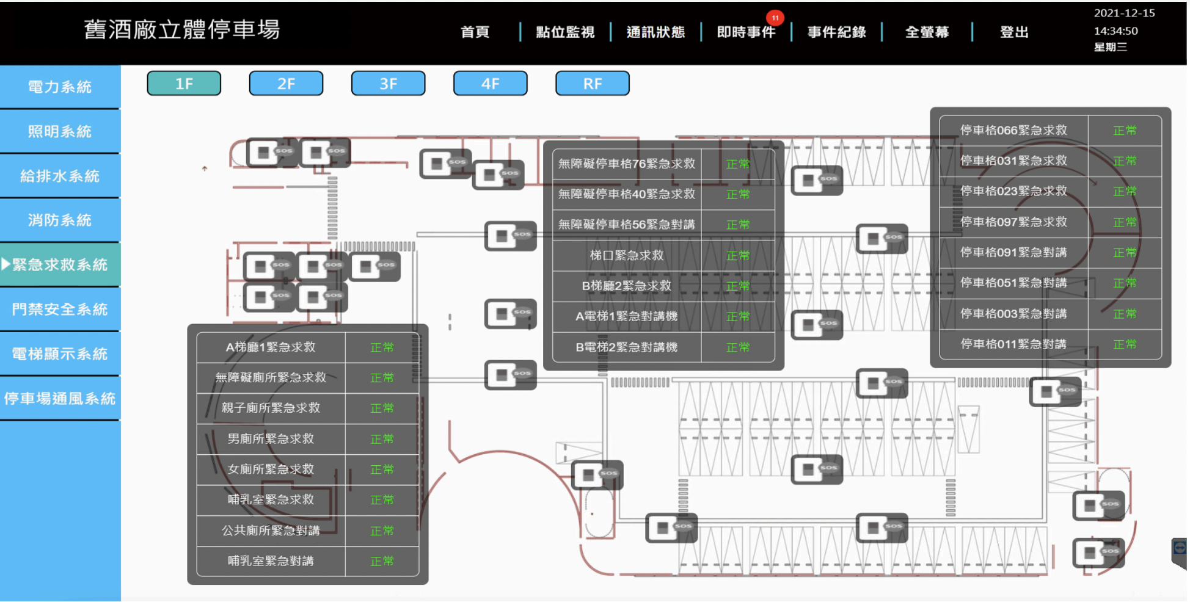Select the 停車格066緊急求救 row

[1013, 130]
